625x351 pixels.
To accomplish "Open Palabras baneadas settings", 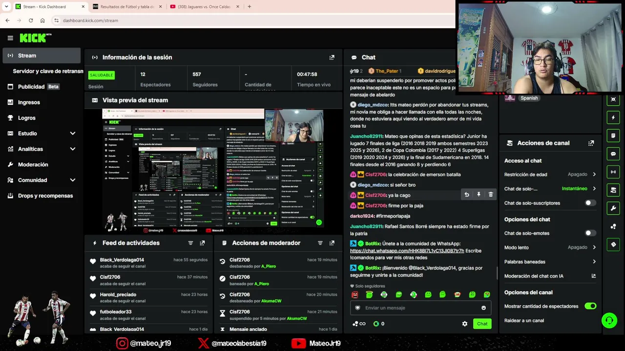I will point(550,262).
